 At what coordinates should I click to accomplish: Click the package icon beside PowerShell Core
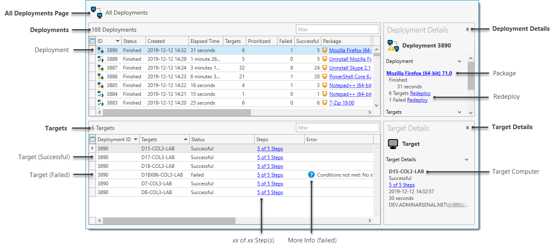coord(325,77)
